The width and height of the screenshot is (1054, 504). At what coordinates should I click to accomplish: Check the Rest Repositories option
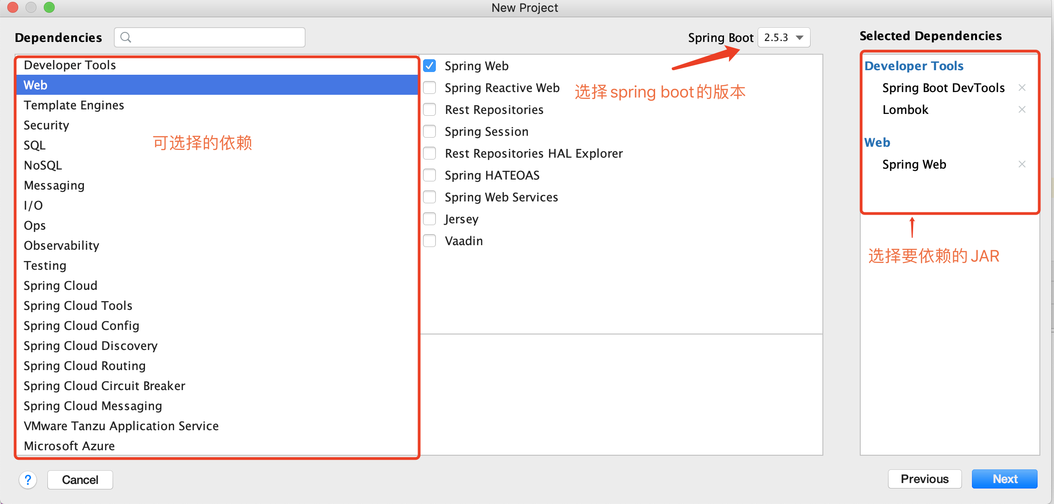(x=429, y=109)
